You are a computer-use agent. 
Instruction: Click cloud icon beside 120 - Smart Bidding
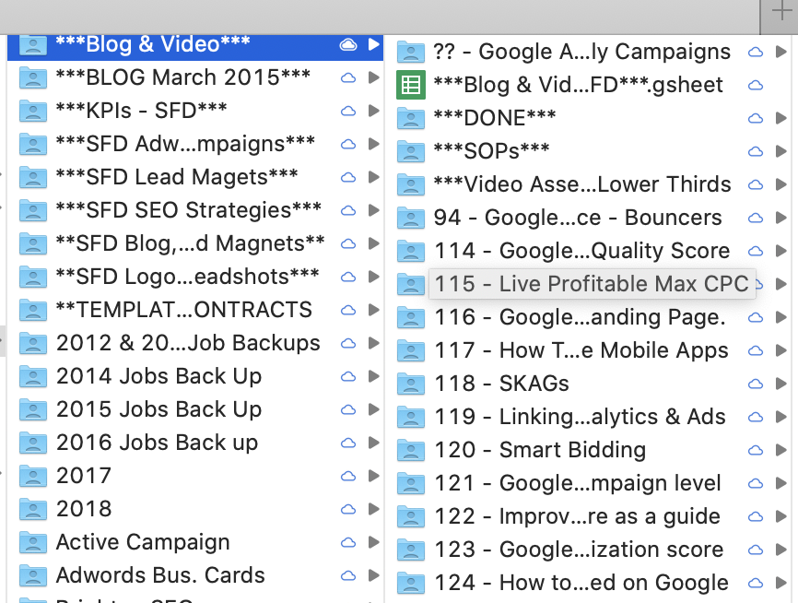(756, 450)
